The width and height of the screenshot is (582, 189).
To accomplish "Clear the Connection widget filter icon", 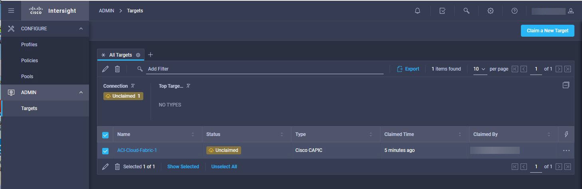I will [x=133, y=86].
